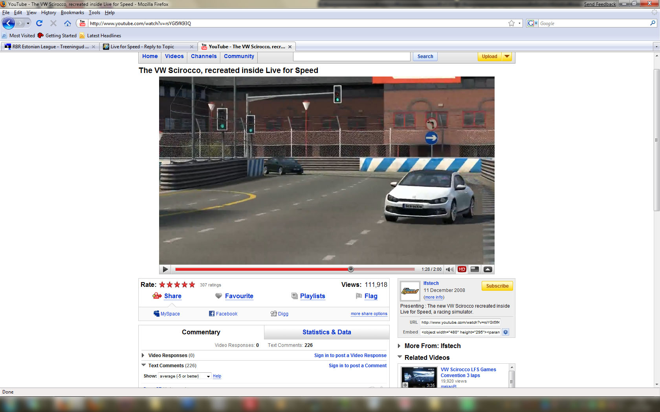660x412 pixels.
Task: Click the Send Feedback link in title bar
Action: pyautogui.click(x=600, y=4)
